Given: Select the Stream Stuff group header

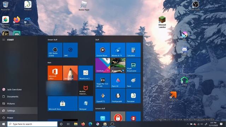Looking at the screenshot, I should 53,40.
